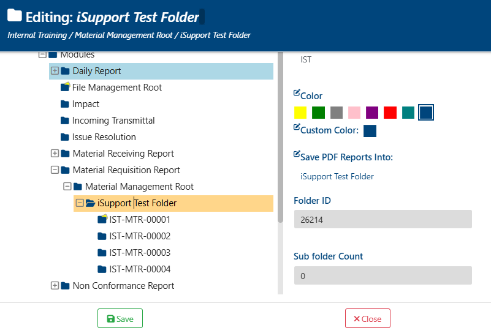Select the dark blue color swatch
Image resolution: width=491 pixels, height=336 pixels.
tap(426, 112)
